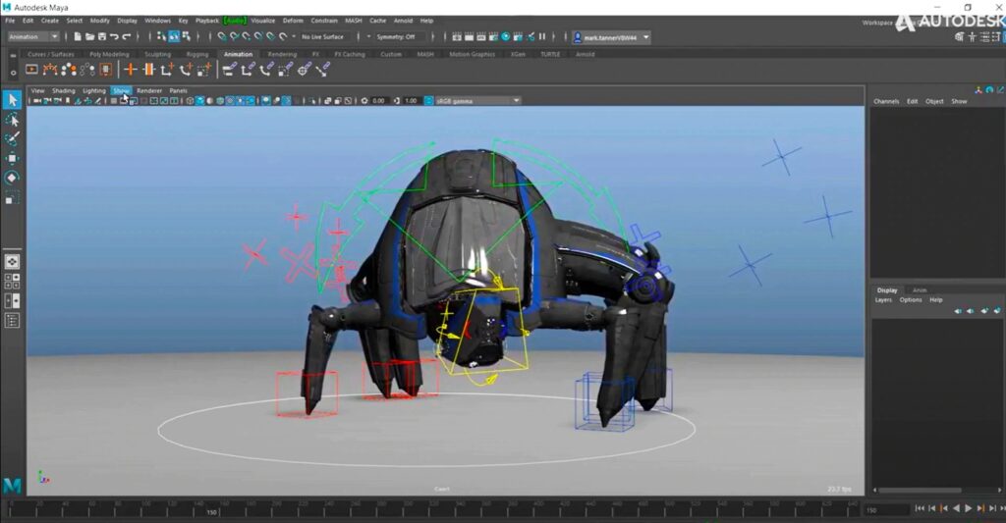Choose the Move tool in toolbox
This screenshot has height=523, width=1006.
pyautogui.click(x=12, y=158)
